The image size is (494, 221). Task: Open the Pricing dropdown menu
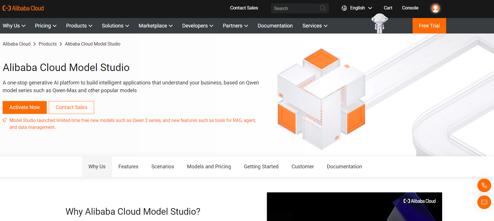tap(46, 26)
